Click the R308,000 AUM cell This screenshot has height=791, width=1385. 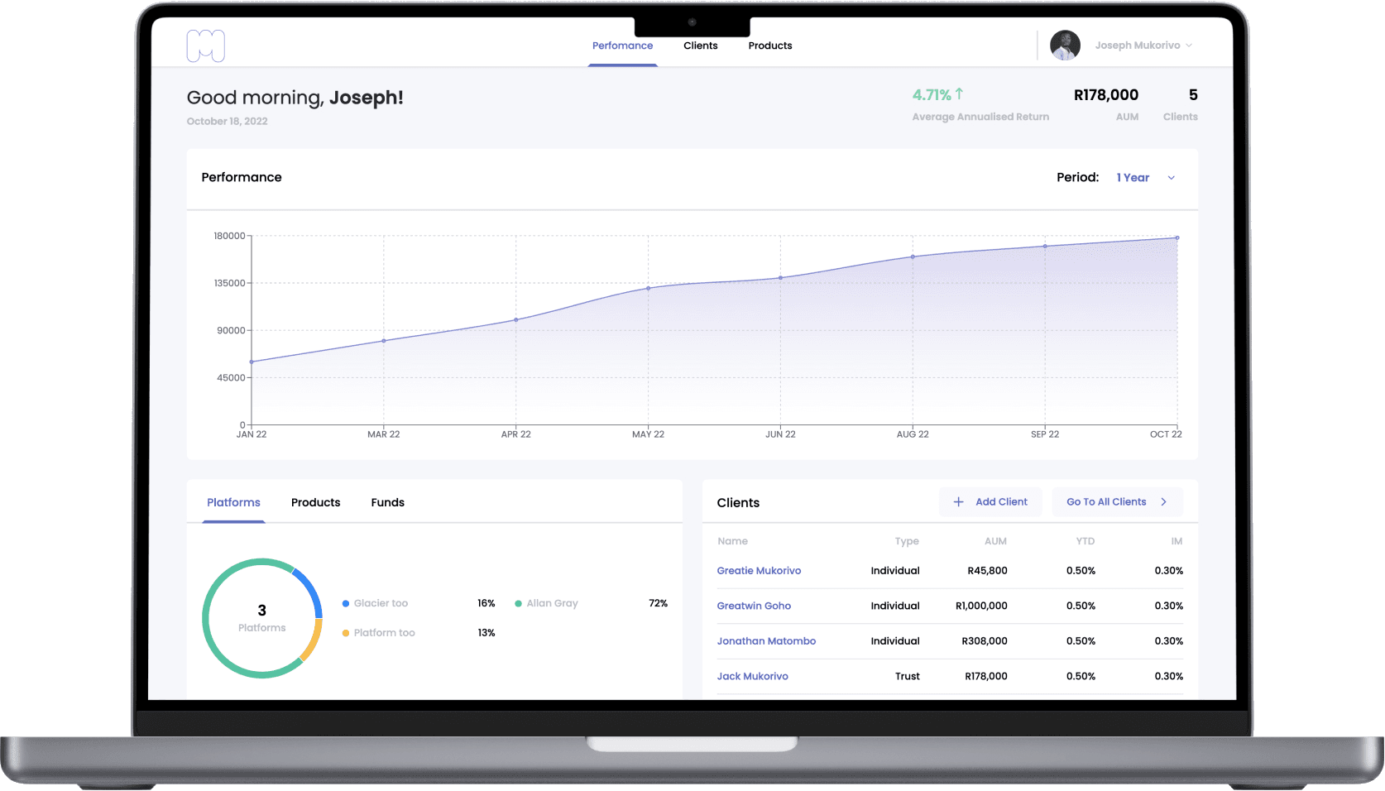pyautogui.click(x=985, y=641)
